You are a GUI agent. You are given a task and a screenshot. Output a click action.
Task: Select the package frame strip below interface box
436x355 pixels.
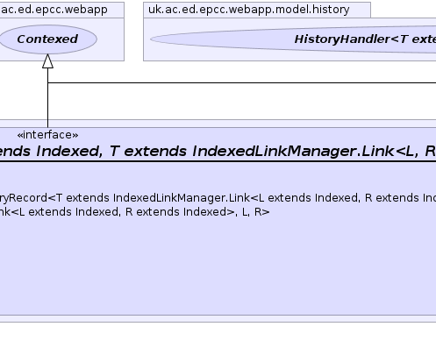click(x=218, y=318)
